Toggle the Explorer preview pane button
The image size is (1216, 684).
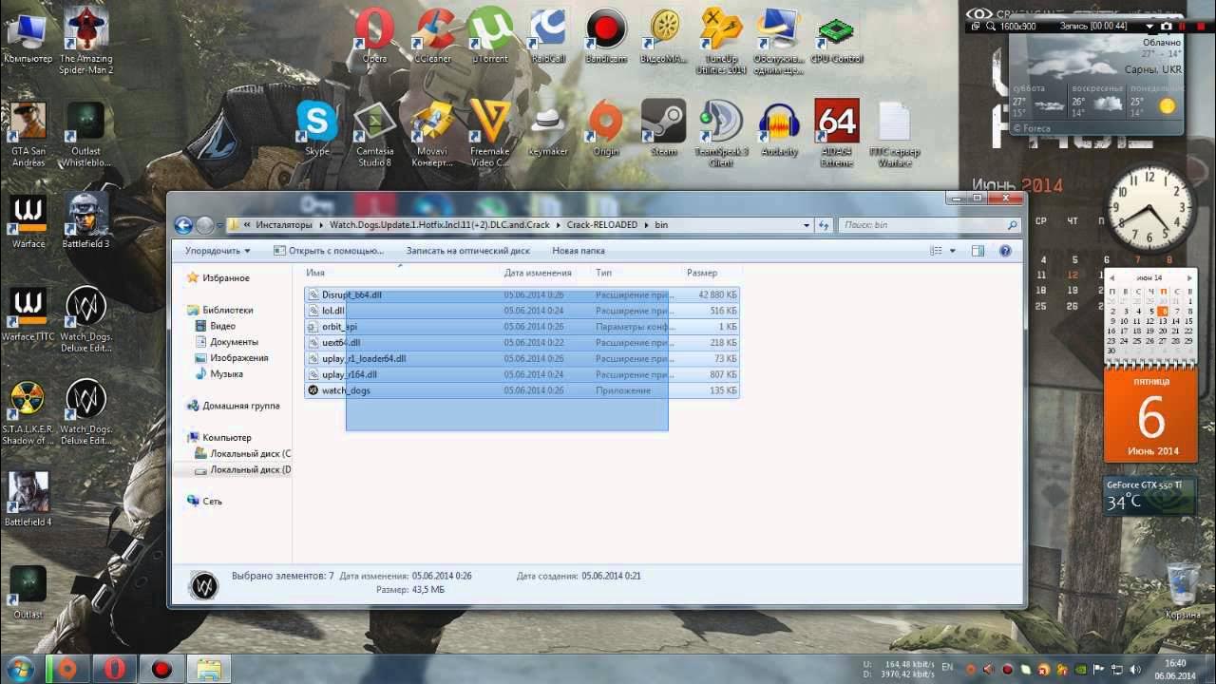coord(978,251)
